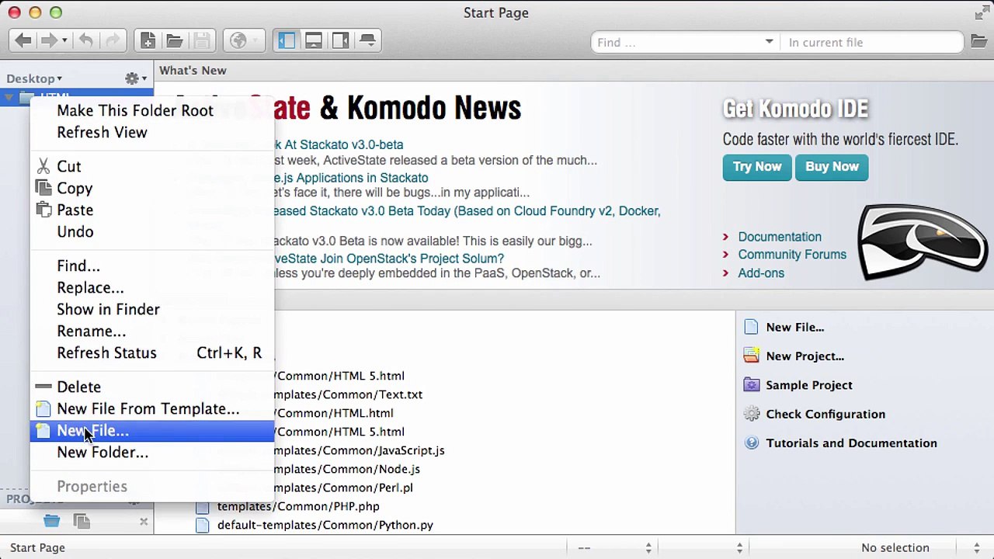Toggle the left pane visibility
The width and height of the screenshot is (994, 559).
click(287, 40)
